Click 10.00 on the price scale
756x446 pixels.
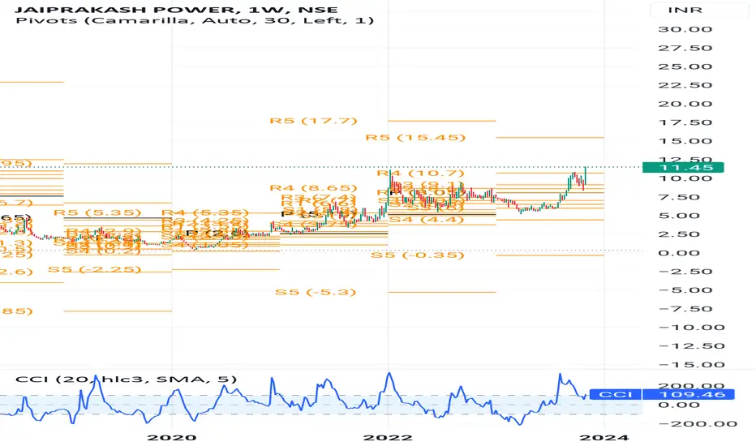click(685, 178)
